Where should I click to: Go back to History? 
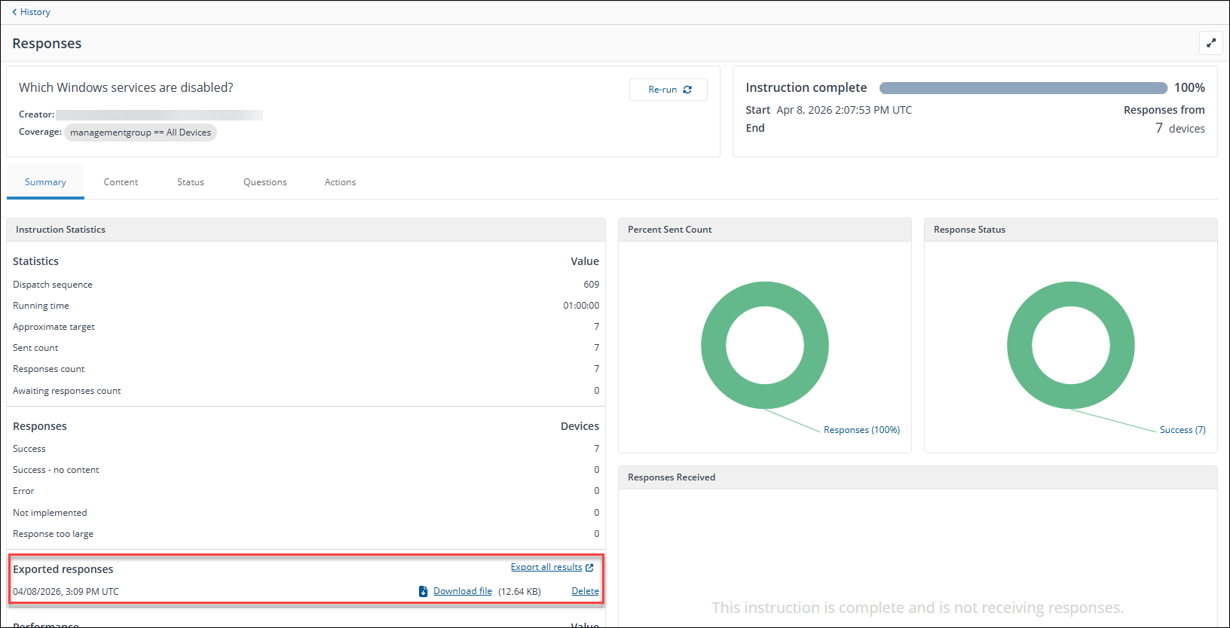[35, 12]
